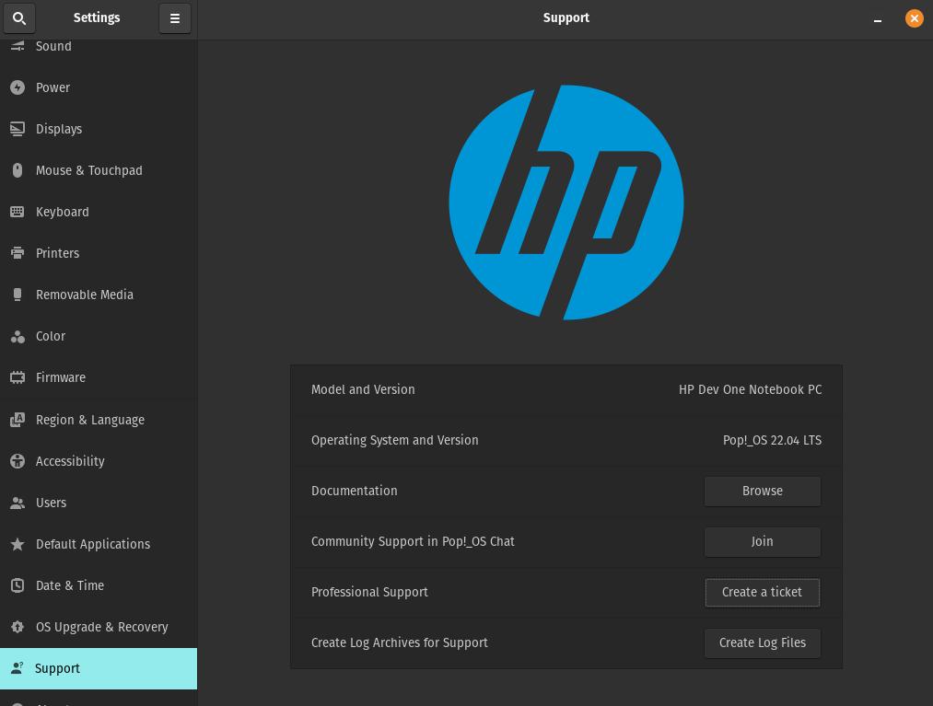This screenshot has width=933, height=706.
Task: Go to Firmware settings
Action: coord(99,377)
